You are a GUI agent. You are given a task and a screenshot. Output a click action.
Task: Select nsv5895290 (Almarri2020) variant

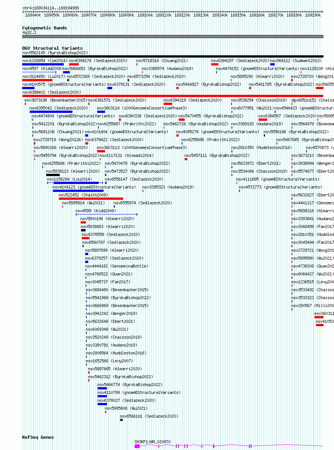(257, 77)
